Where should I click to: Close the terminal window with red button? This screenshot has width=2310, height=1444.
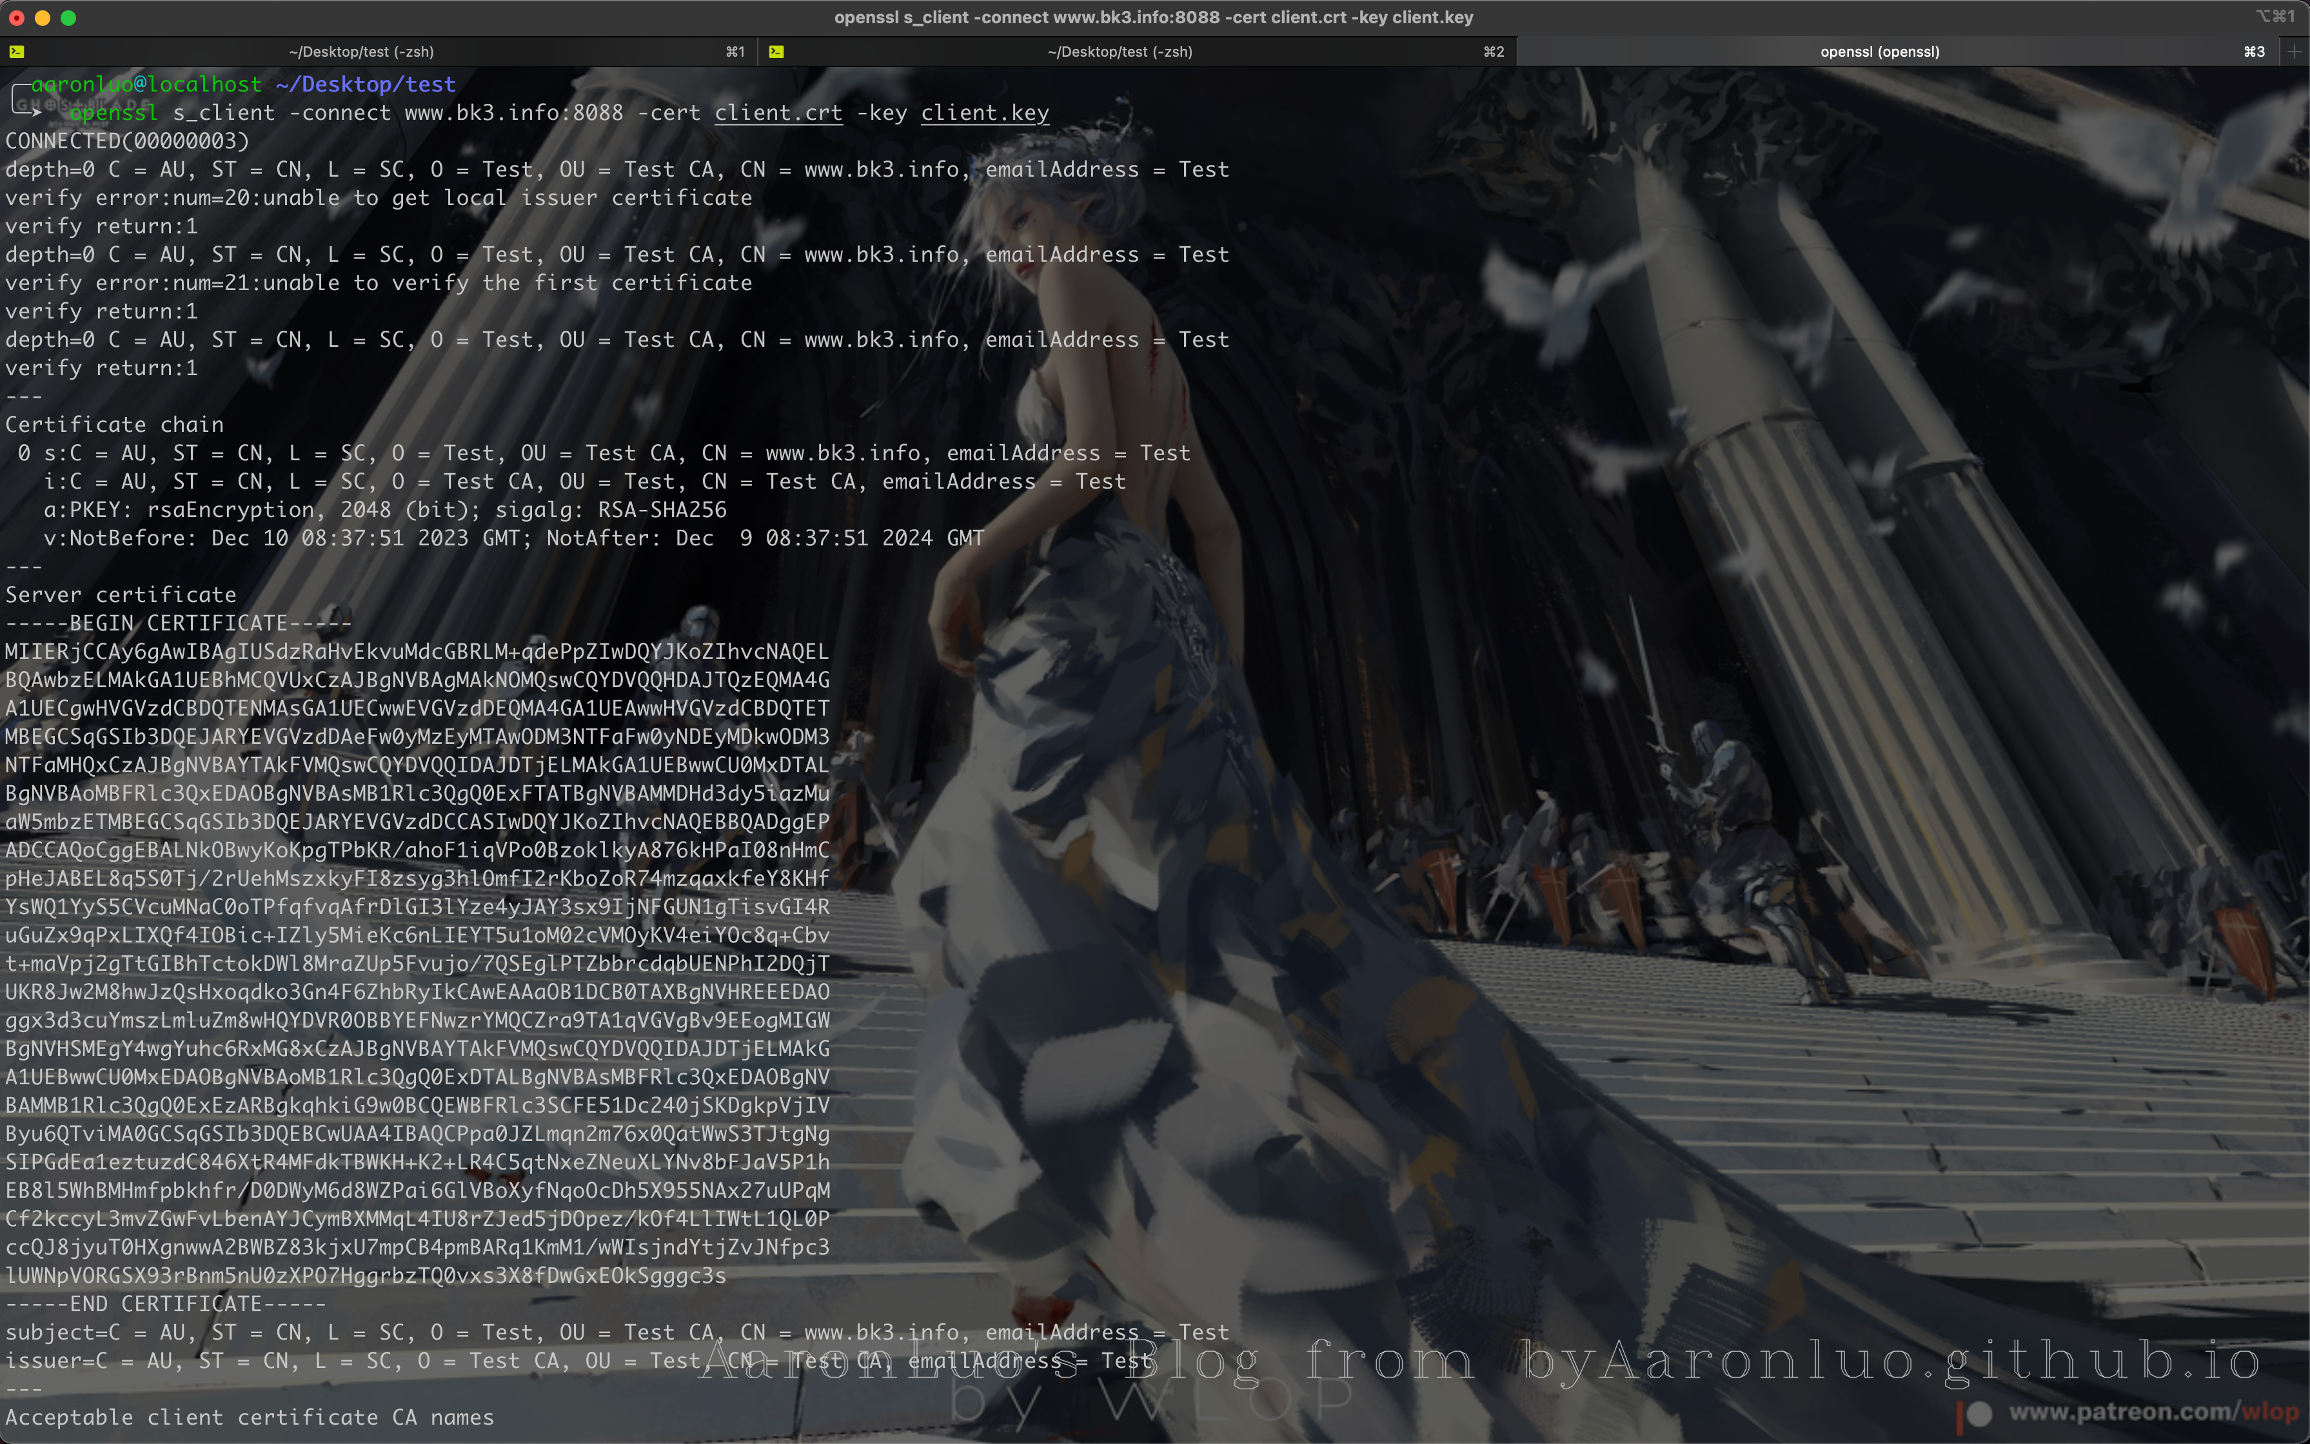coord(16,17)
